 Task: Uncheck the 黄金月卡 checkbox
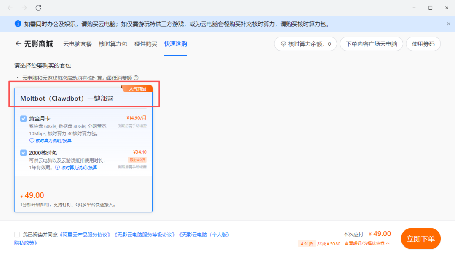click(24, 118)
